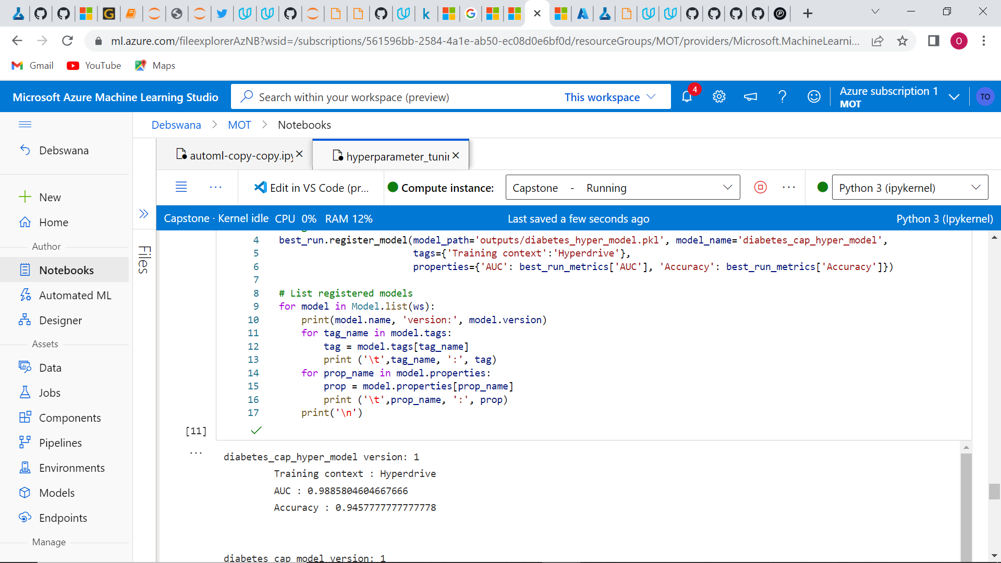The image size is (1001, 563).
Task: Click the workspace search field
Action: 396,97
